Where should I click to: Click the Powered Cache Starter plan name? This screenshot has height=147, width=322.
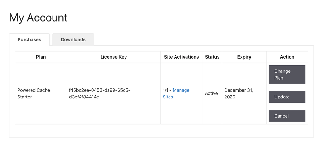coord(34,94)
